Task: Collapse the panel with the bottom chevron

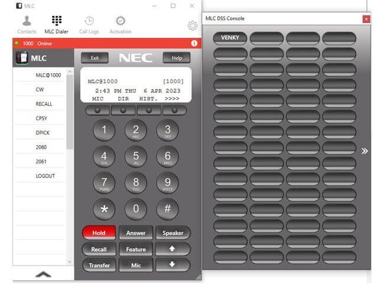Action: click(x=43, y=274)
